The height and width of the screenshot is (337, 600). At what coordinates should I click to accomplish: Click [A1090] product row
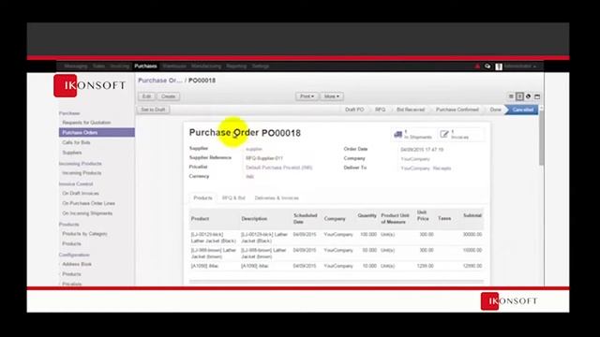[337, 266]
